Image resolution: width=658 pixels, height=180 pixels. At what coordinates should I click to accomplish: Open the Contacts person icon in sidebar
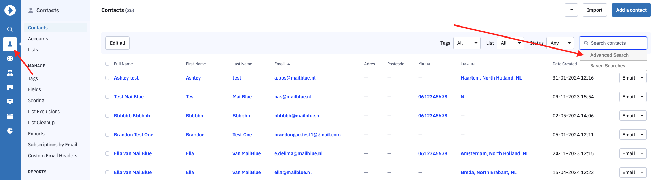coord(10,44)
